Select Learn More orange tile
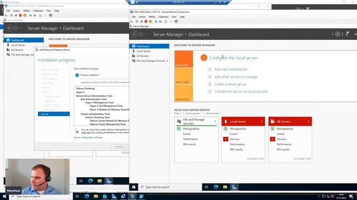This screenshot has width=357, height=200. (x=184, y=93)
